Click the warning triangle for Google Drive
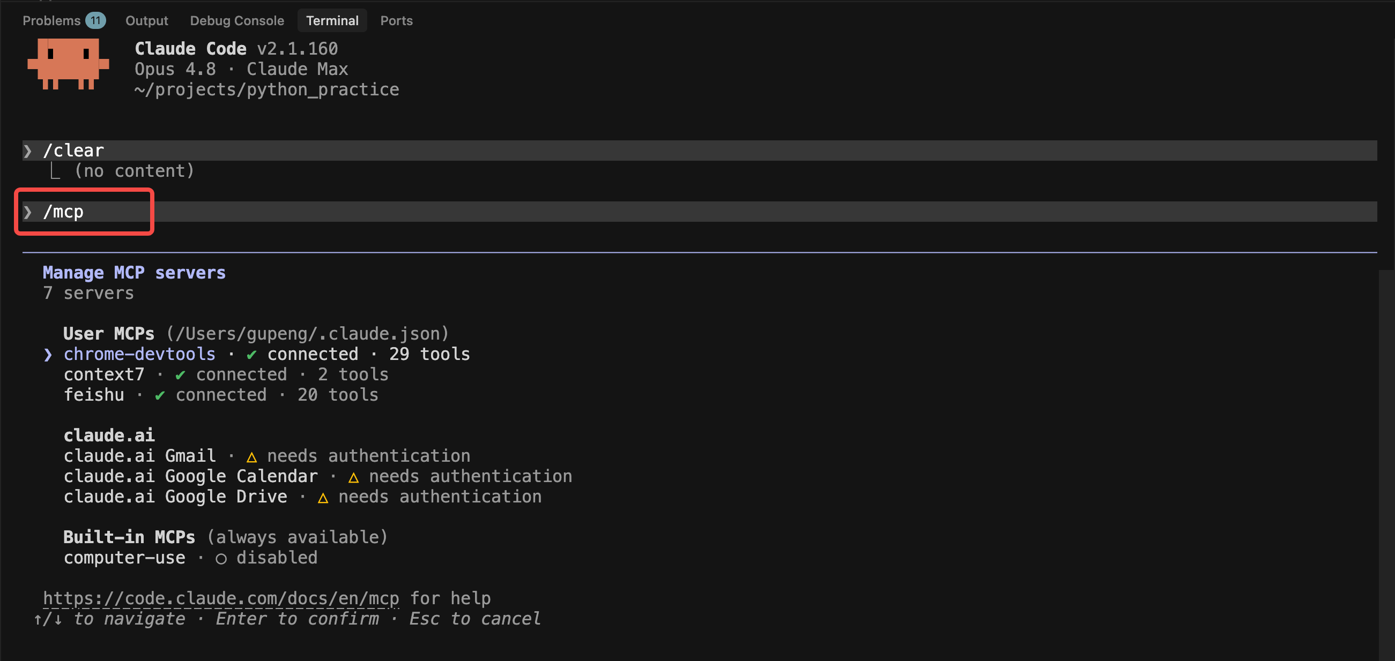The height and width of the screenshot is (661, 1395). (x=323, y=498)
